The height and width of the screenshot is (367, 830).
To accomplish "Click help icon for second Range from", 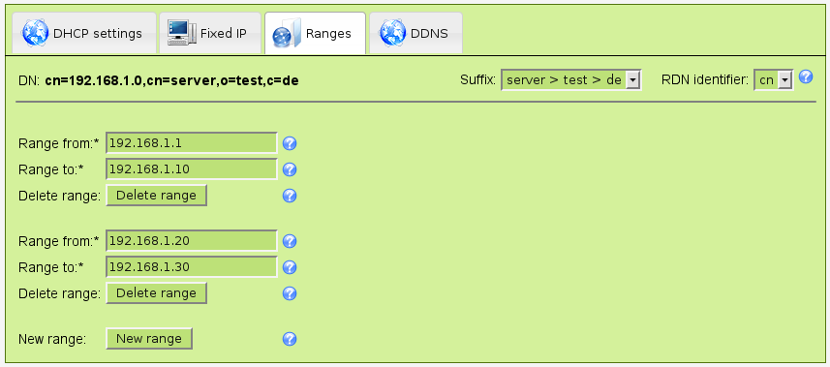I will tap(289, 241).
